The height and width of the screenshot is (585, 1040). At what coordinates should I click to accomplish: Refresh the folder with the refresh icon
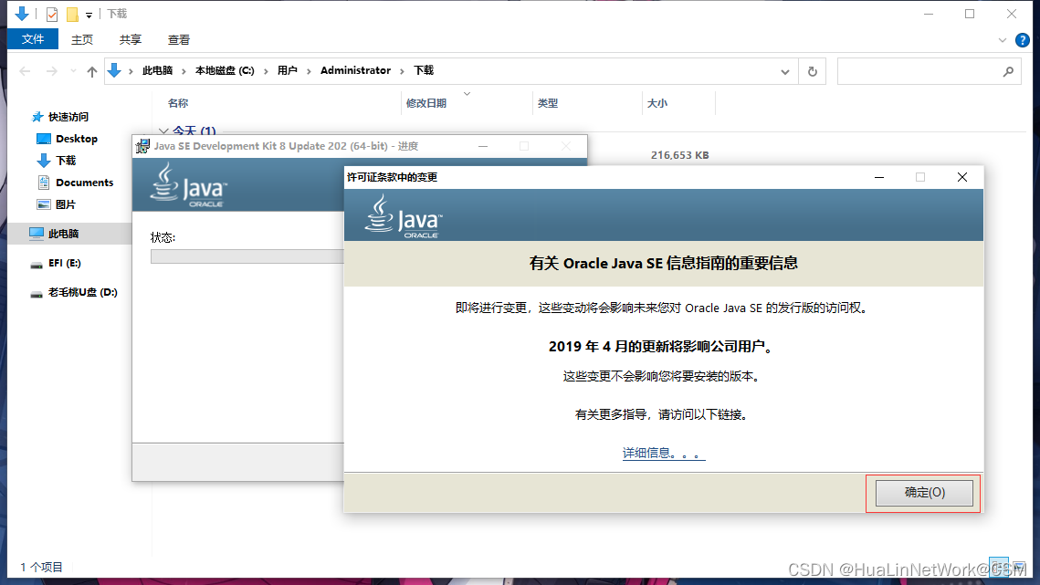[812, 71]
